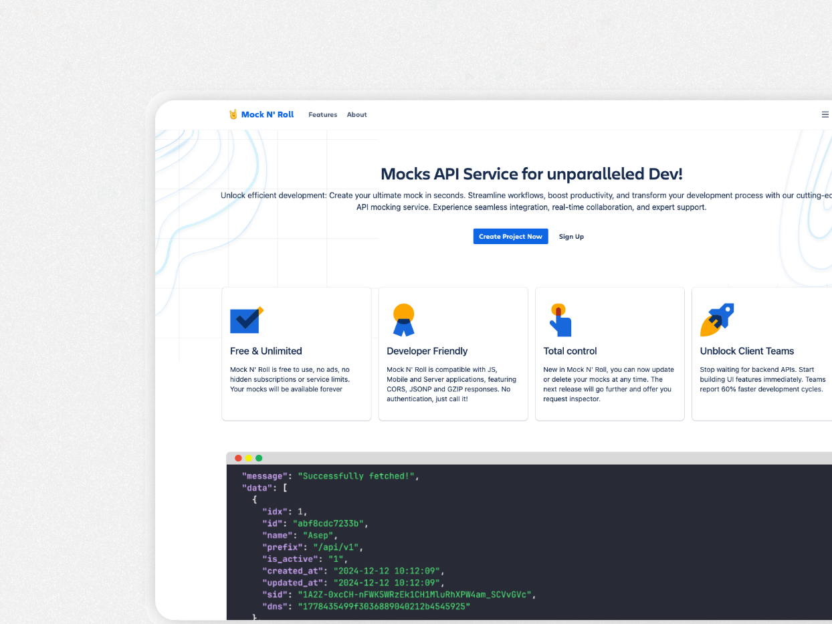Open the Features menu item

[322, 115]
